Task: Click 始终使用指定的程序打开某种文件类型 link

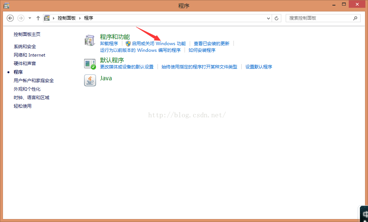Action: 199,67
